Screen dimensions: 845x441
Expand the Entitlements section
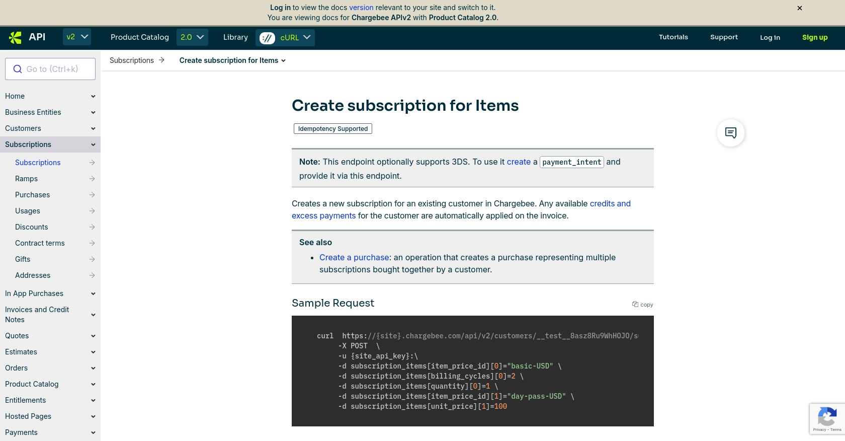coord(93,400)
